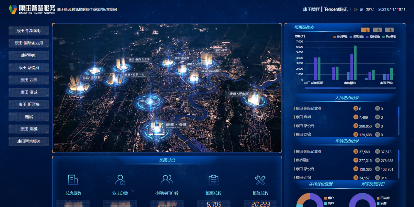Toggle 满意 legend in feedback chart
This screenshot has width=414, height=207.
(x=381, y=203)
